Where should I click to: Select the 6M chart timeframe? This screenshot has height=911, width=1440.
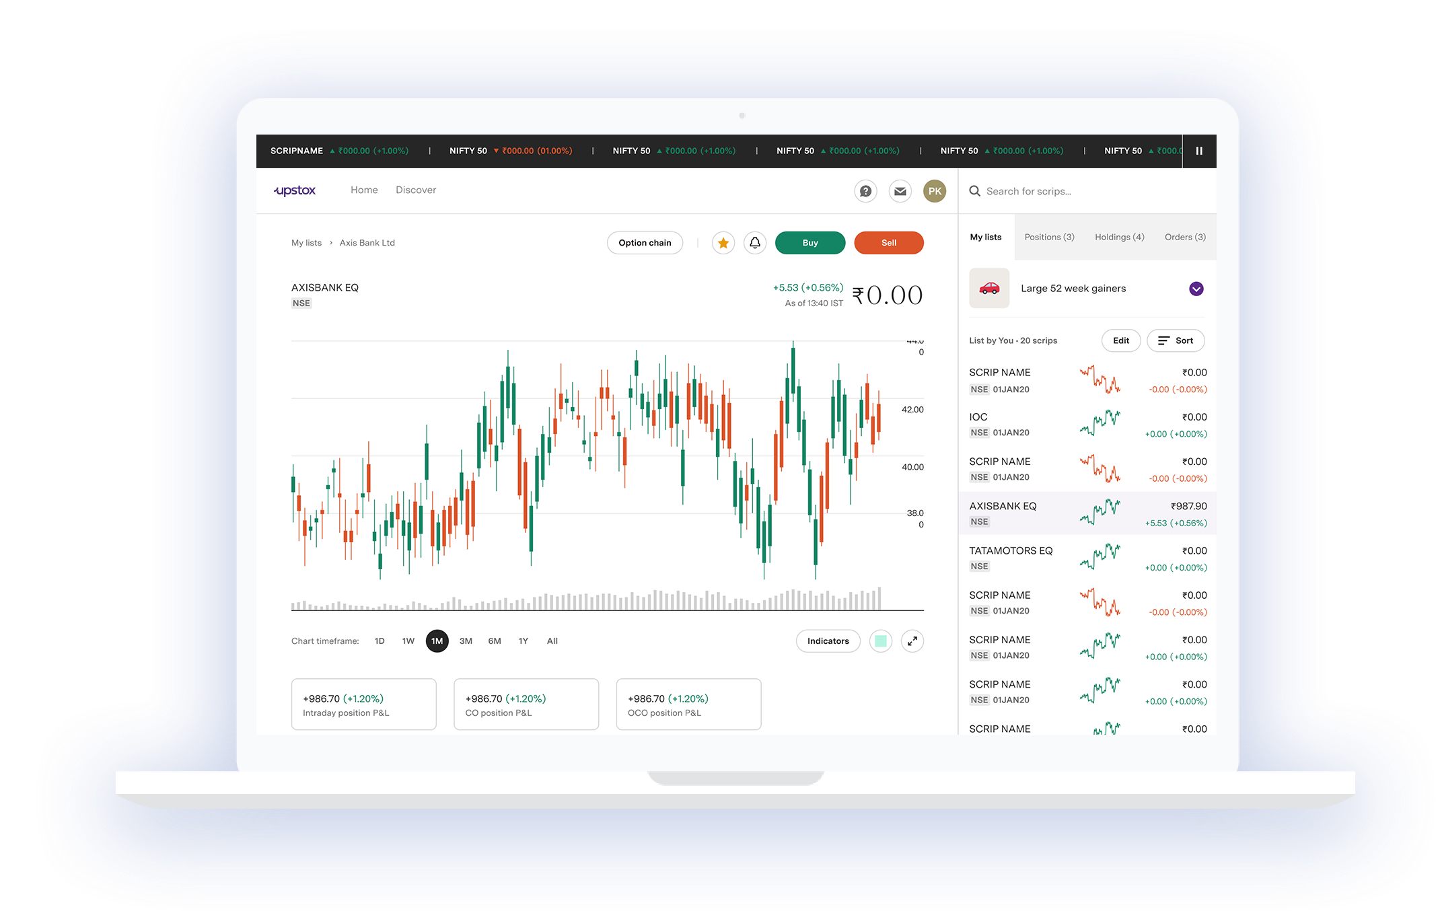pyautogui.click(x=495, y=641)
